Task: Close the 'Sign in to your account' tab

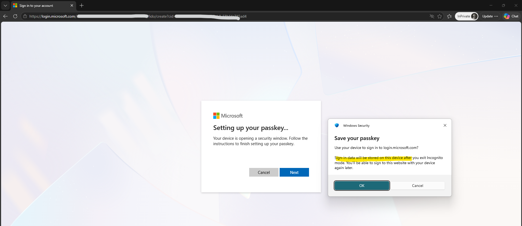Action: 72,5
